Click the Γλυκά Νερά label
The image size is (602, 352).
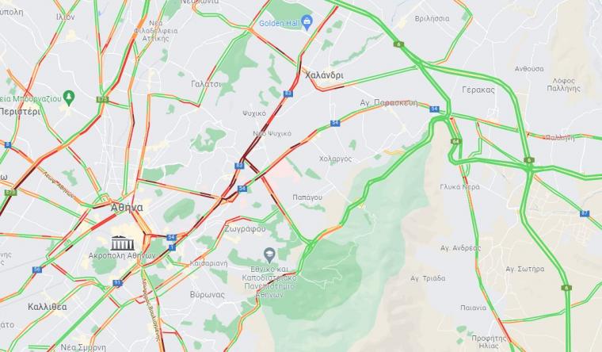460,187
